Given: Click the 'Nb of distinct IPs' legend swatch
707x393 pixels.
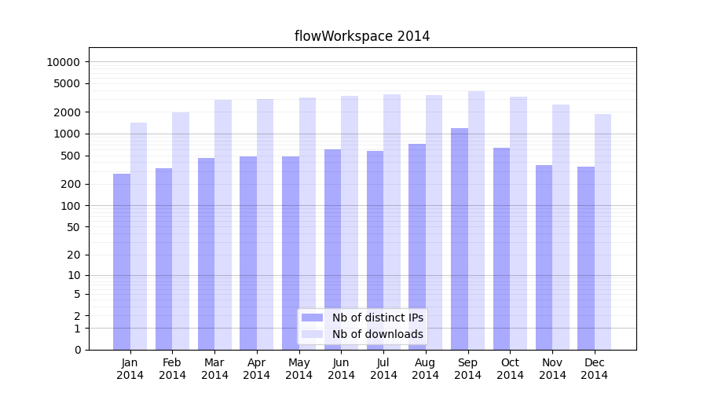Looking at the screenshot, I should pos(312,318).
